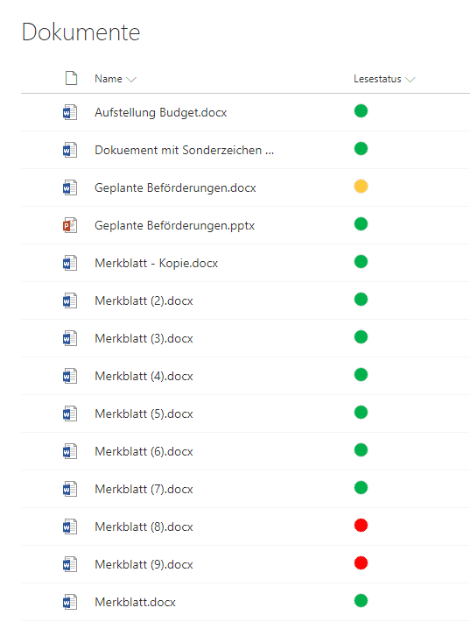Click the Word icon next to Merkblatt (5).docx
The width and height of the screenshot is (470, 622).
[70, 413]
